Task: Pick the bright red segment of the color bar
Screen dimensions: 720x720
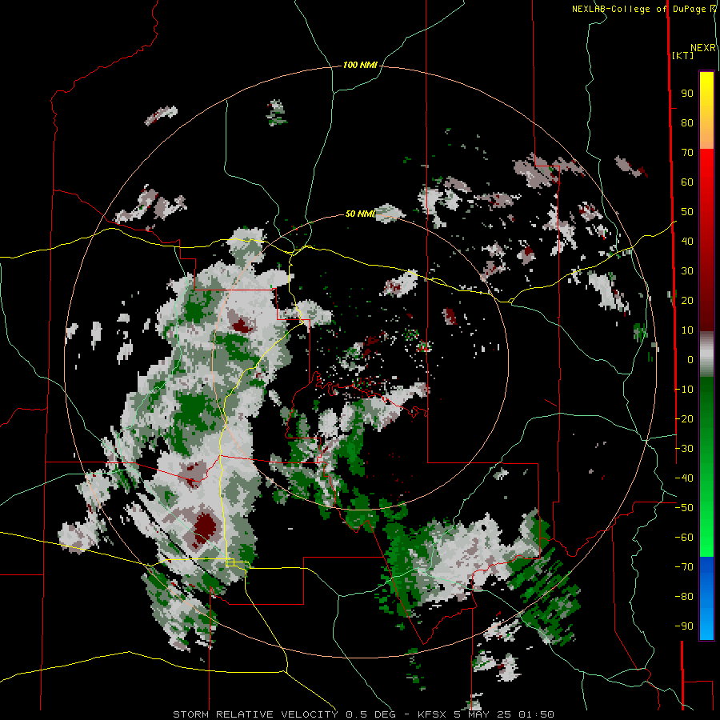Action: tap(706, 168)
